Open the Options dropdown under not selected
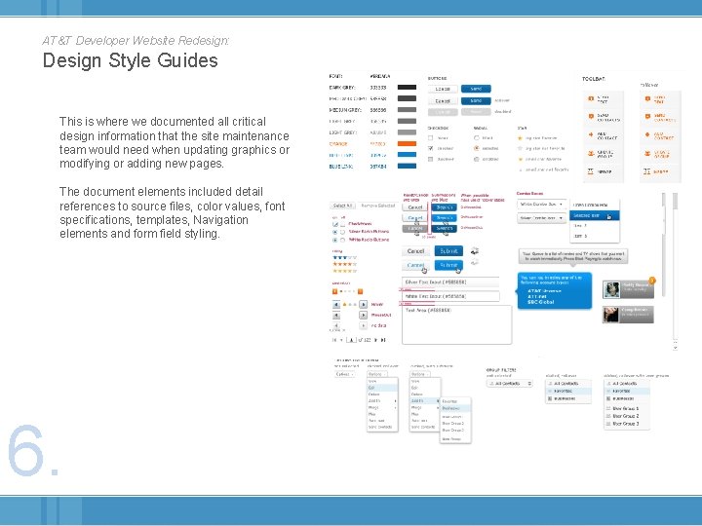The height and width of the screenshot is (526, 702). 345,374
